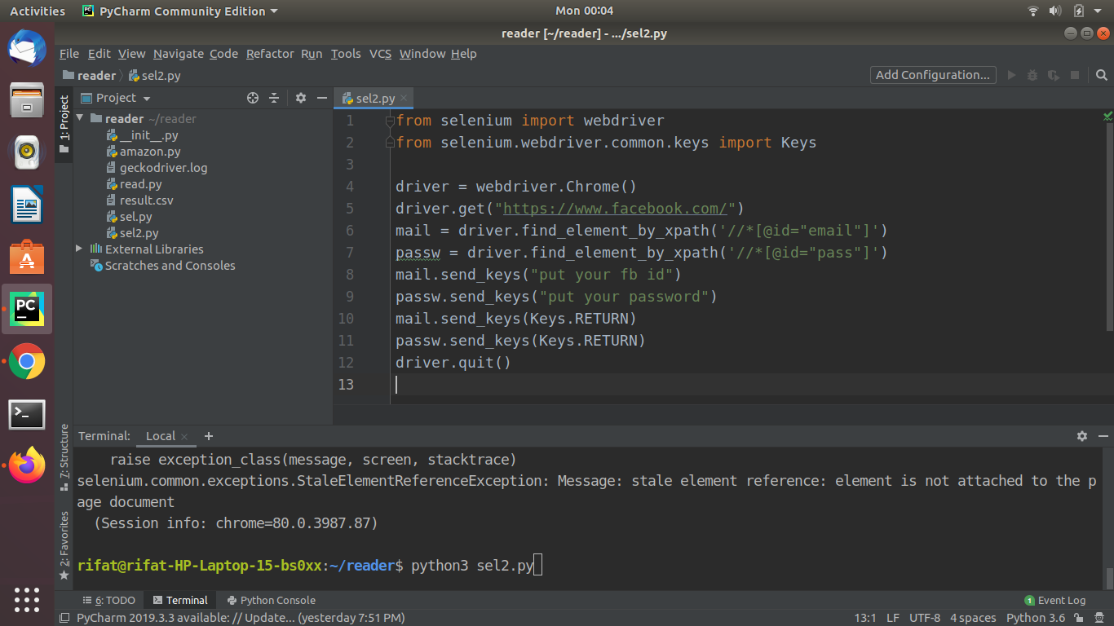Screen dimensions: 1114x626
Task: Close the Local terminal tab
Action: click(x=184, y=436)
